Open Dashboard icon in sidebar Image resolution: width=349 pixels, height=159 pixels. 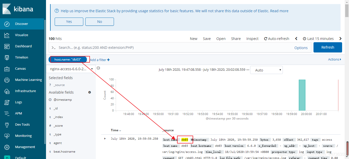tap(7, 46)
